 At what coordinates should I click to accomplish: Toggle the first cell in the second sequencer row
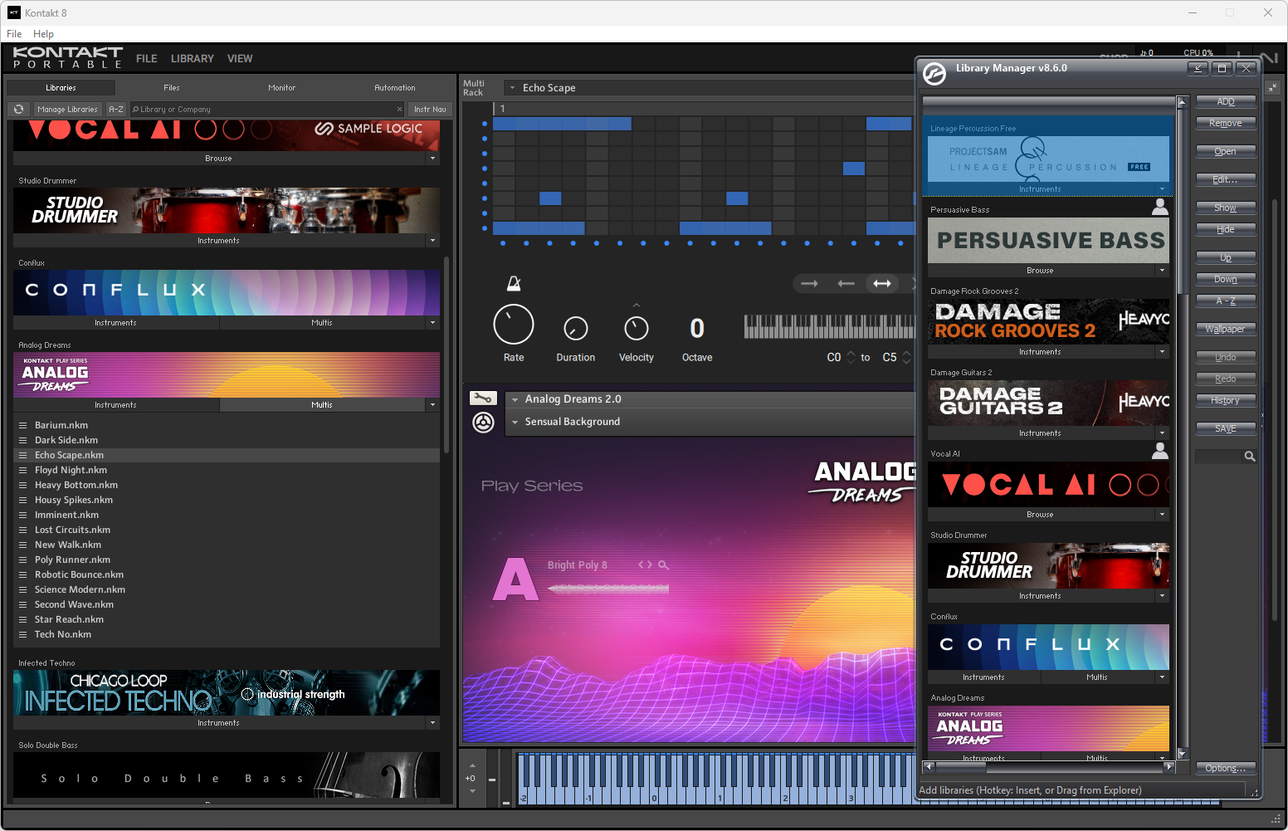pyautogui.click(x=504, y=139)
